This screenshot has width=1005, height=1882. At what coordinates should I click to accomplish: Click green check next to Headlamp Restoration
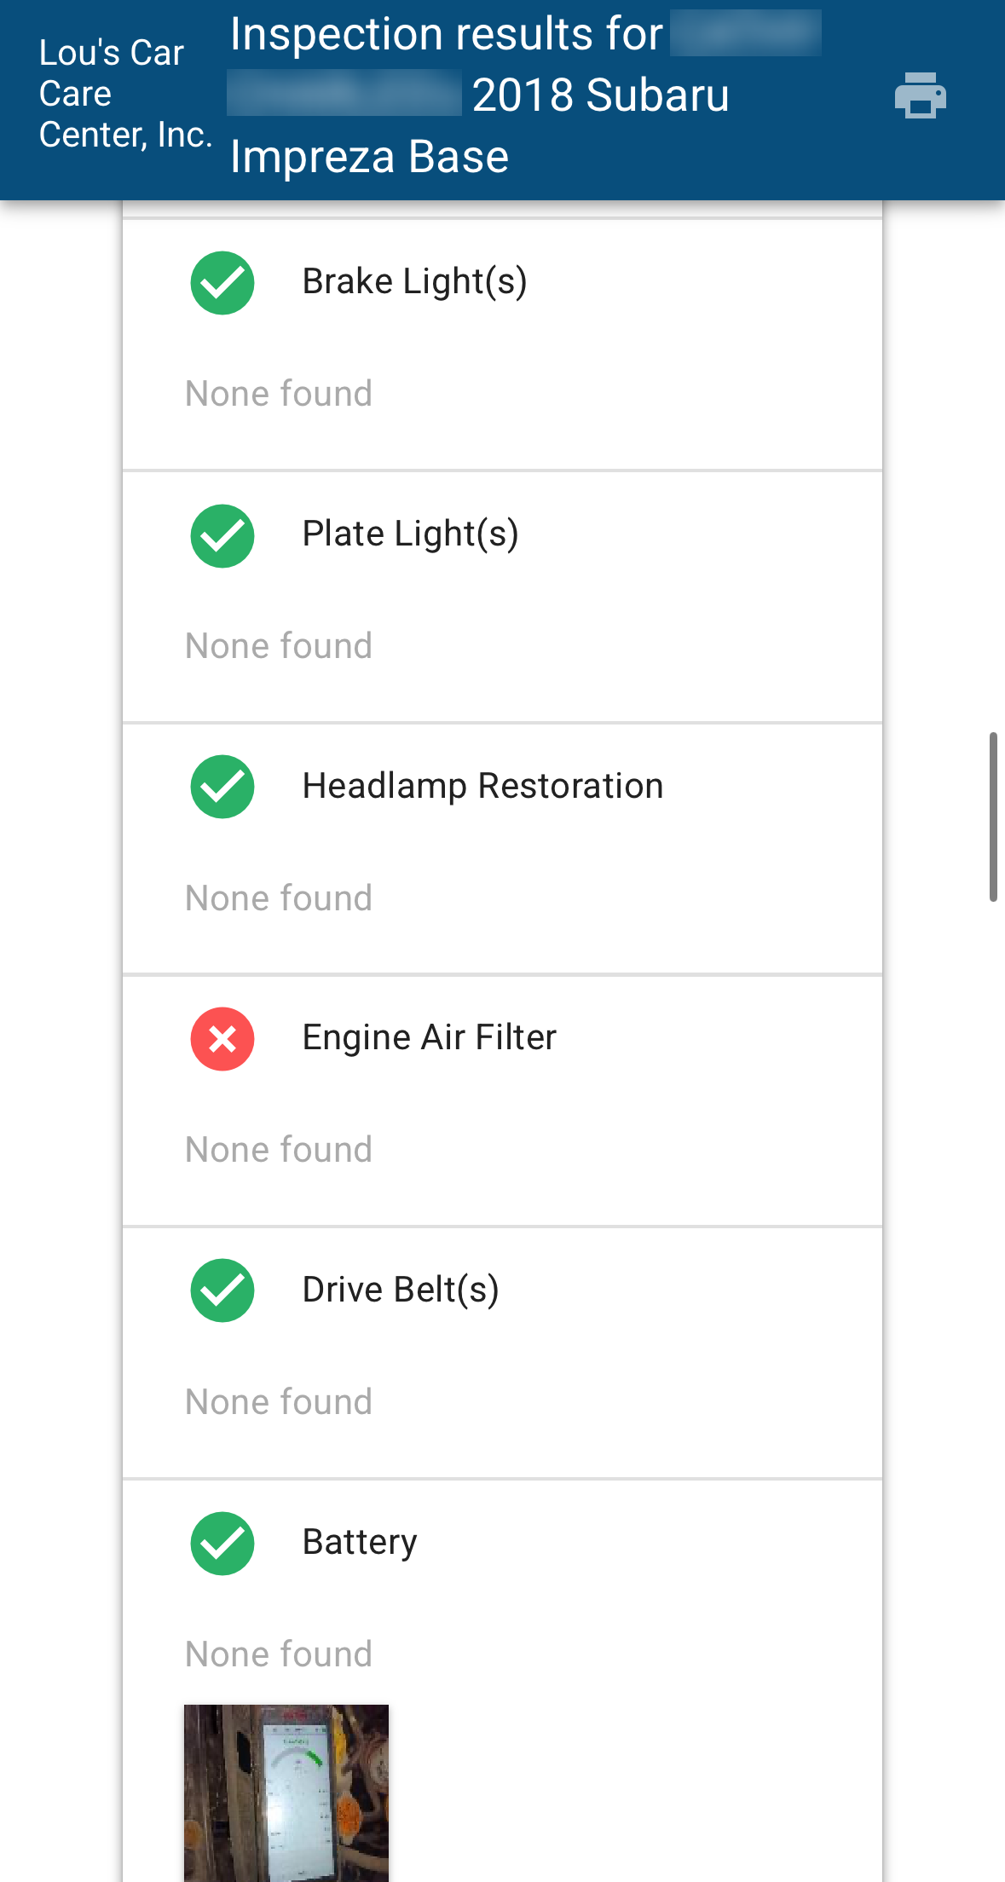[x=222, y=787]
